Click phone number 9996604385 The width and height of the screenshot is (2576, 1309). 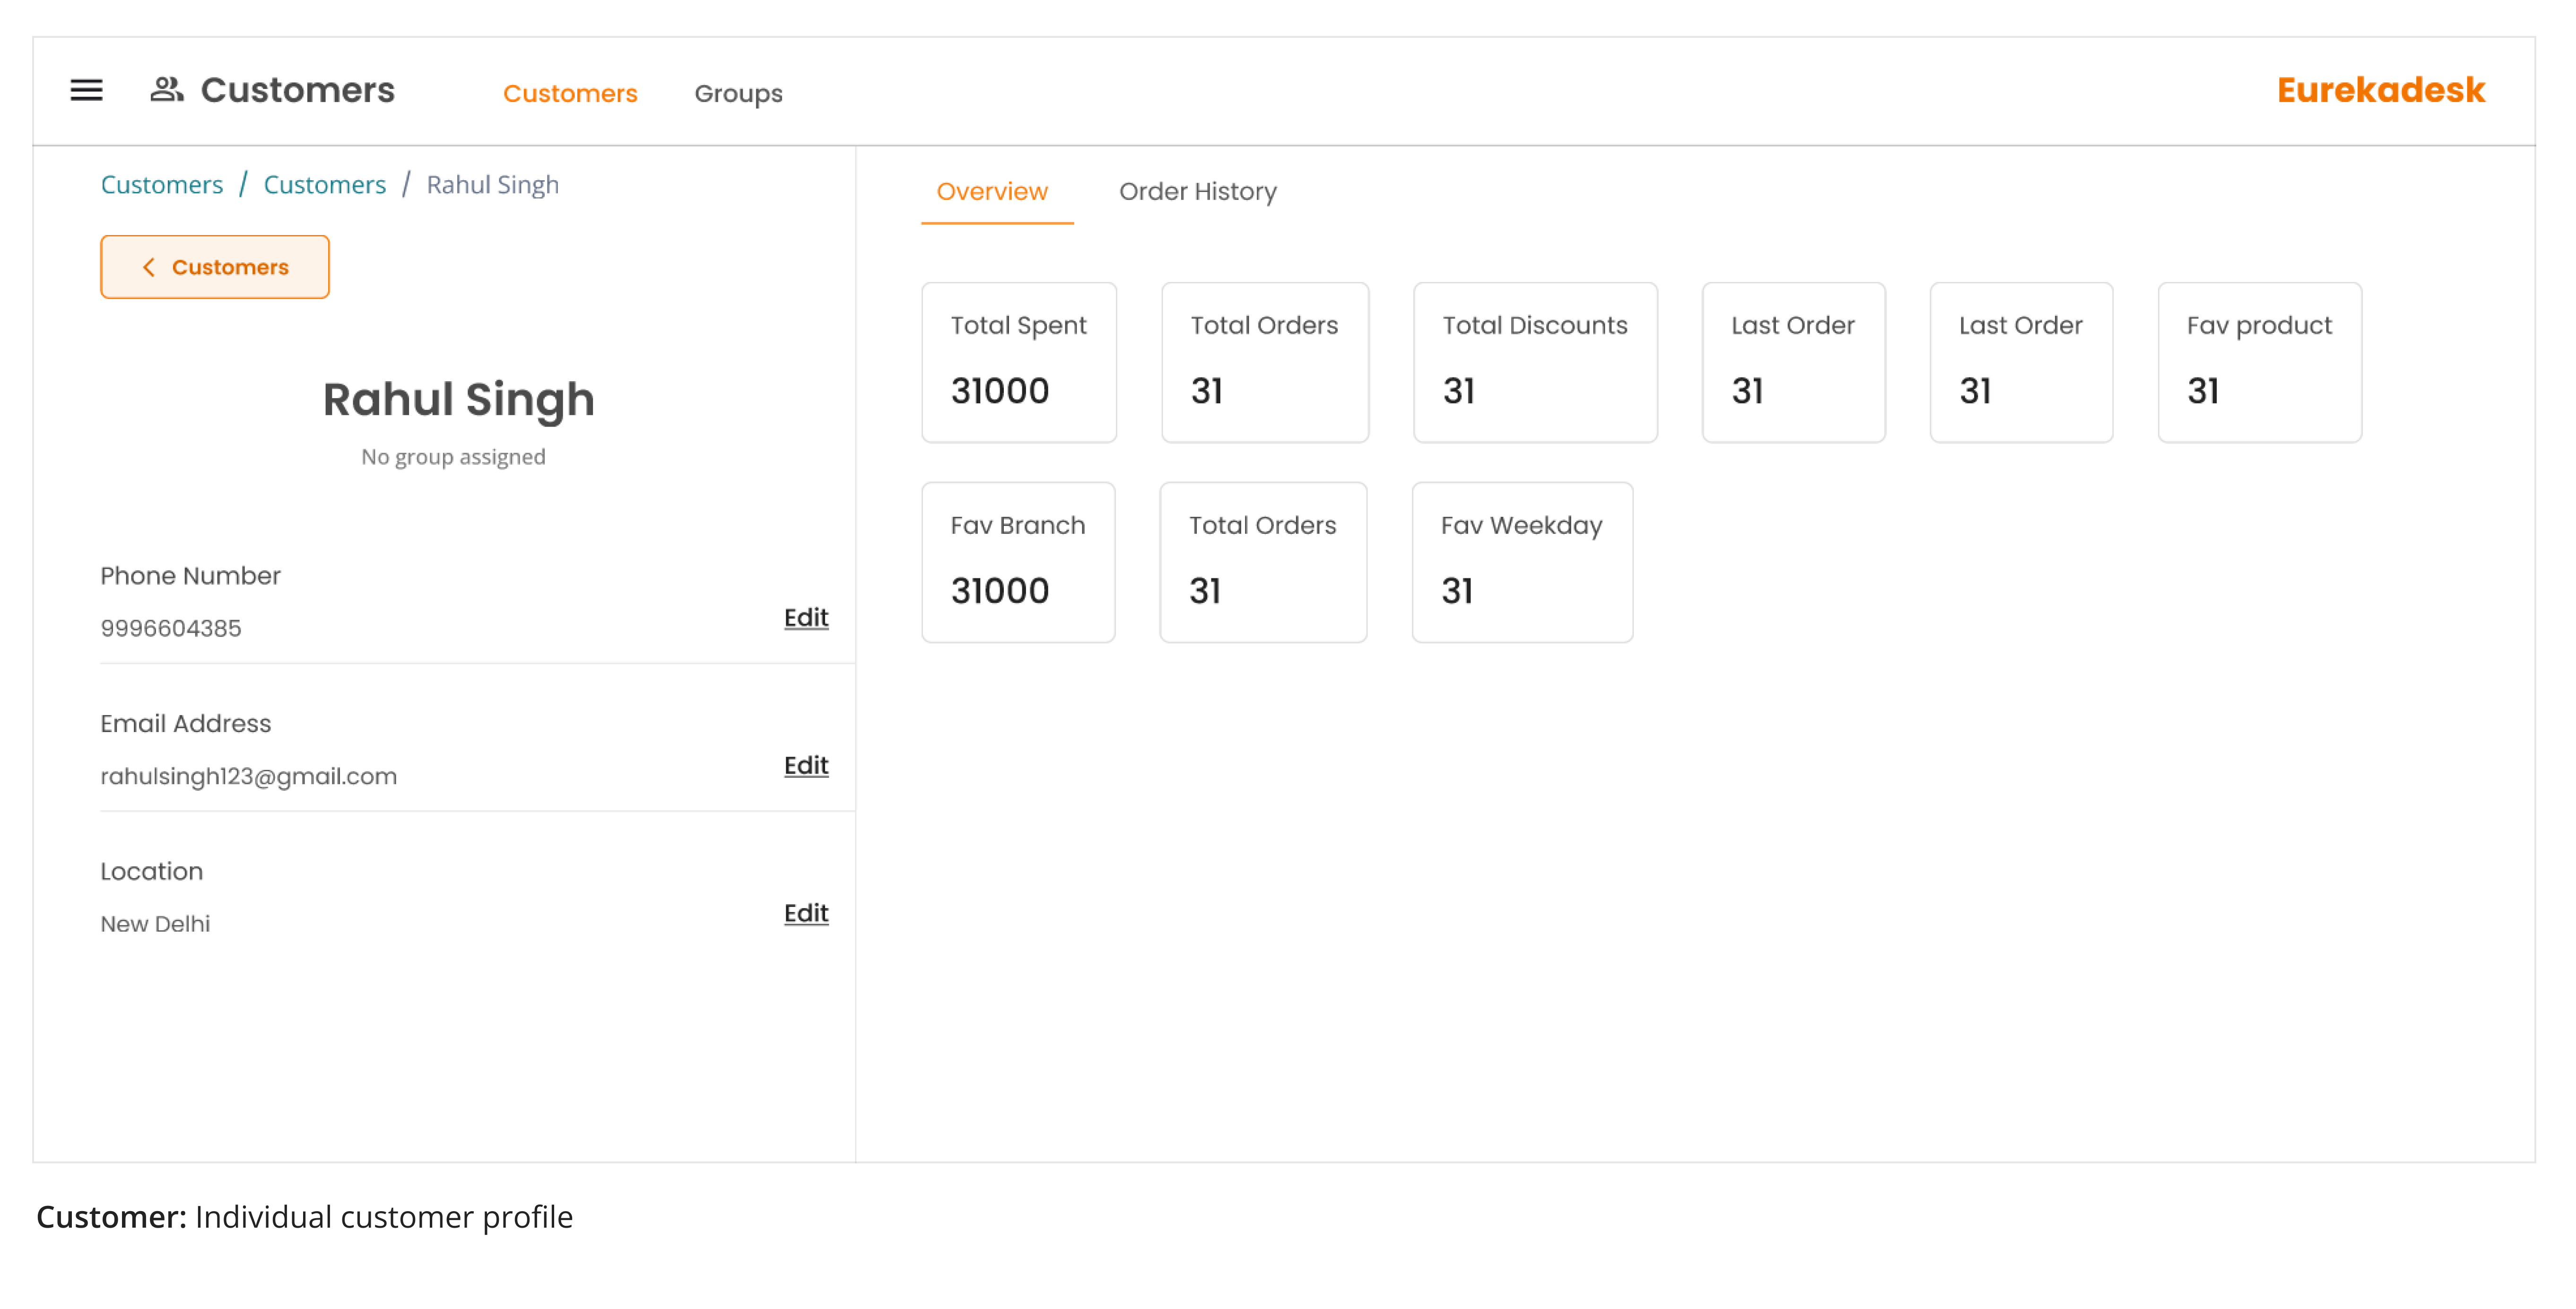pos(171,628)
